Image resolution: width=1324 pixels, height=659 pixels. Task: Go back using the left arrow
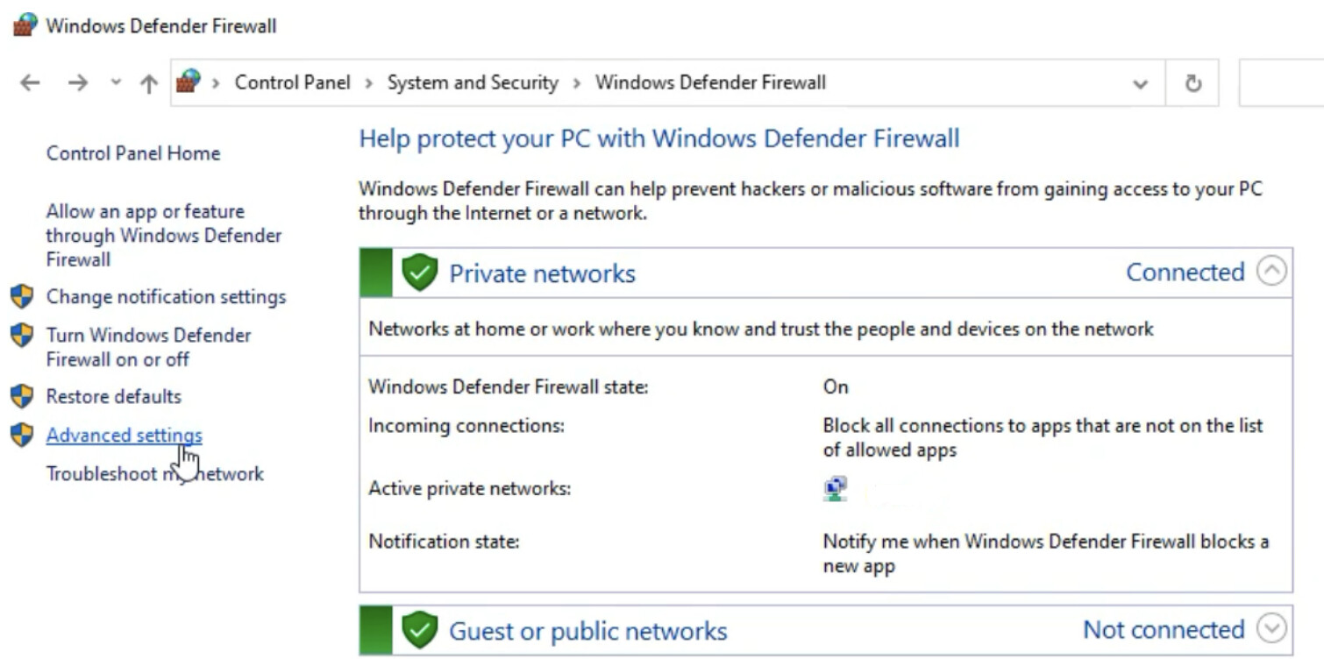click(31, 83)
